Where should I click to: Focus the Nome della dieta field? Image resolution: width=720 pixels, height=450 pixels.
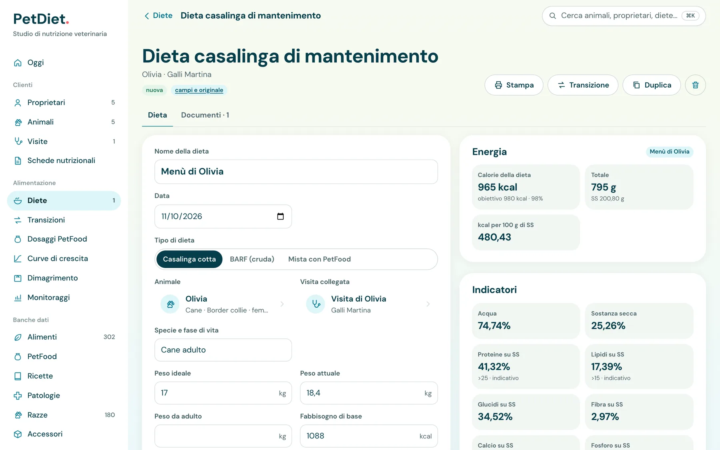click(296, 172)
